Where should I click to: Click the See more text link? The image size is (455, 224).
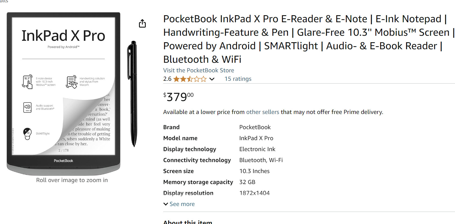click(182, 204)
